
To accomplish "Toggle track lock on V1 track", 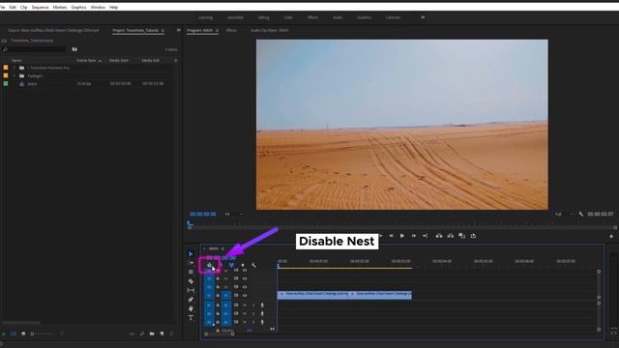I will pos(218,295).
